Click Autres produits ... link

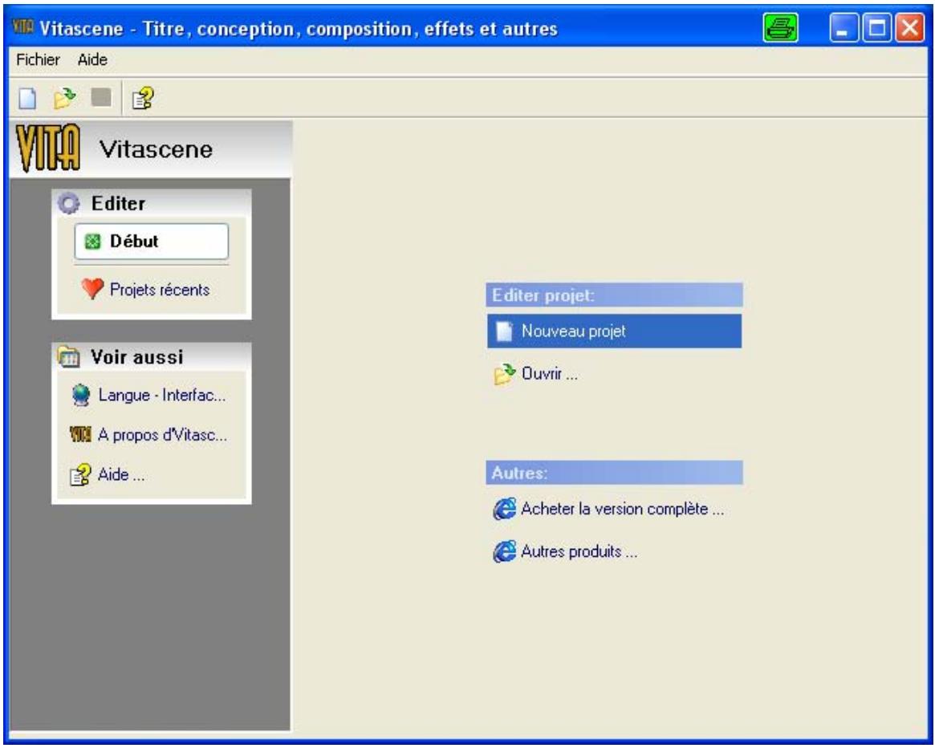579,551
